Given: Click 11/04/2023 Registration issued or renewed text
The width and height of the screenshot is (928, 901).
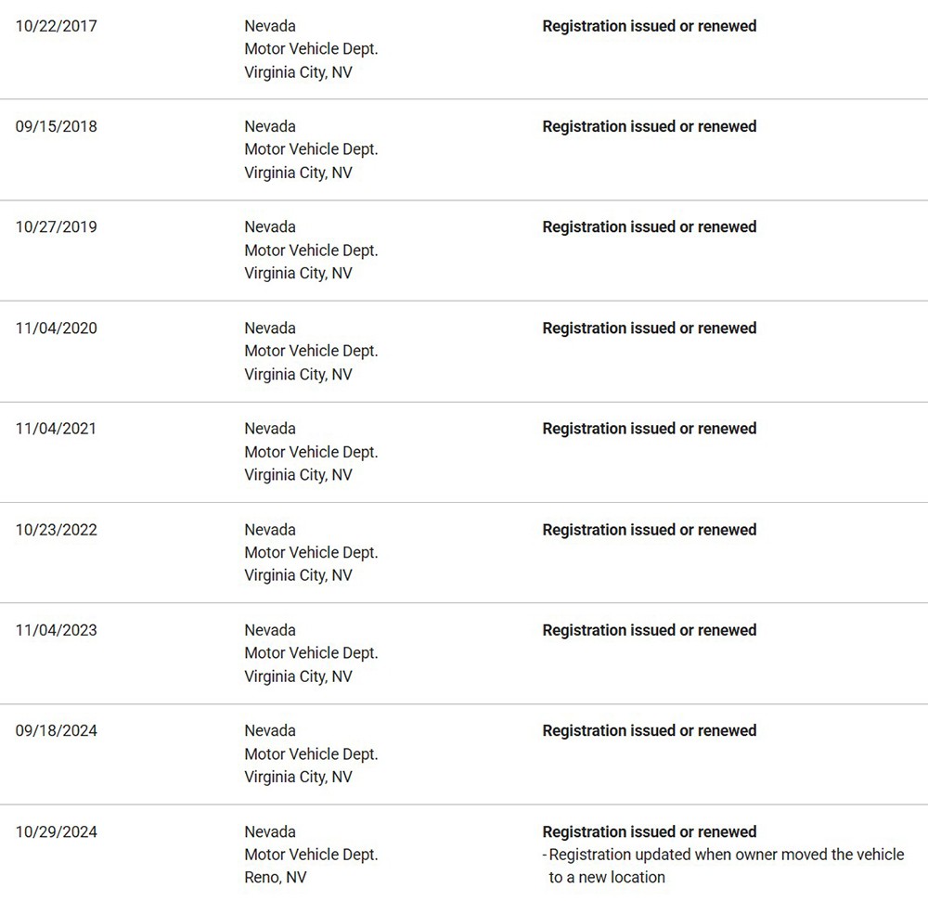Looking at the screenshot, I should pyautogui.click(x=649, y=630).
